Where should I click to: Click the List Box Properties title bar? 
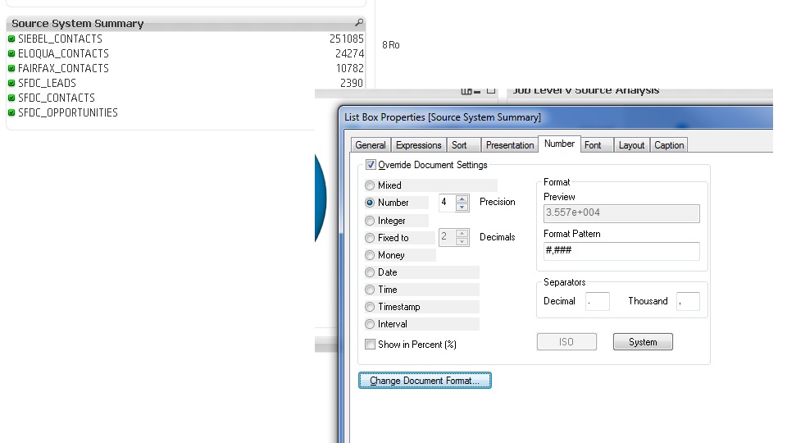[556, 117]
